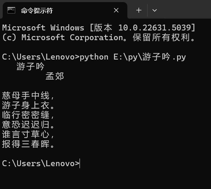The image size is (211, 189).
Task: Click the author name 孟郊
Action: click(x=55, y=76)
